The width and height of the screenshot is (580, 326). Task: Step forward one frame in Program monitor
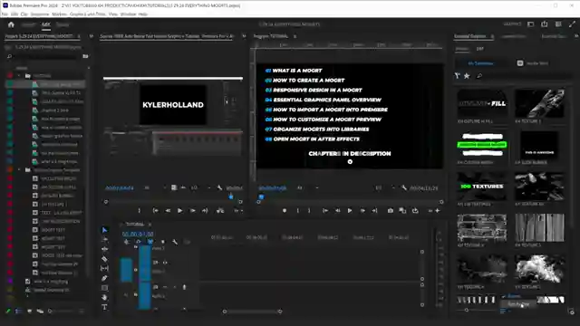pyautogui.click(x=362, y=211)
